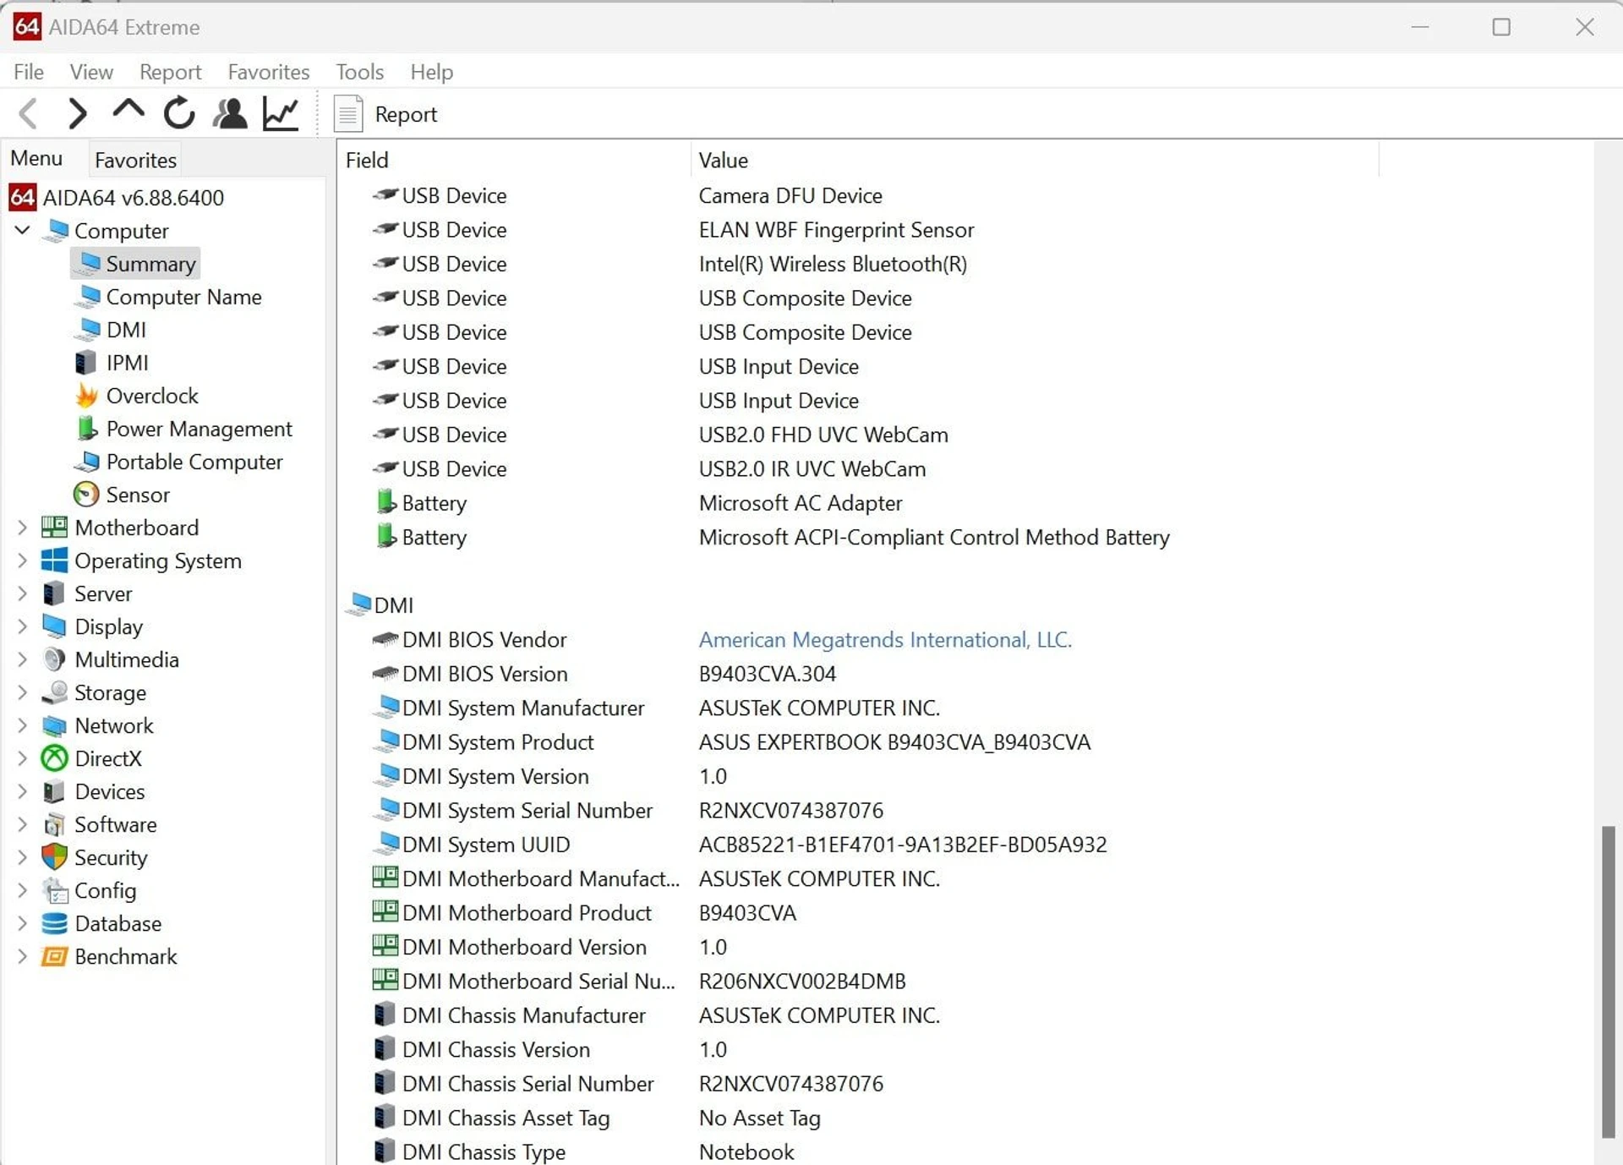The width and height of the screenshot is (1623, 1165).
Task: Open the Report menu
Action: (170, 72)
